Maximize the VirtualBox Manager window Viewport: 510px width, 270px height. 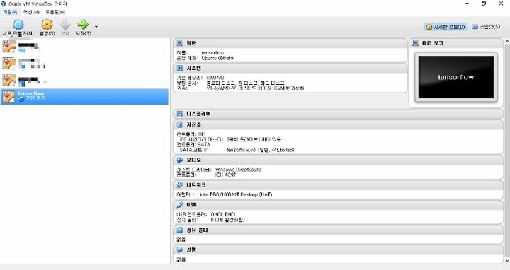point(484,4)
